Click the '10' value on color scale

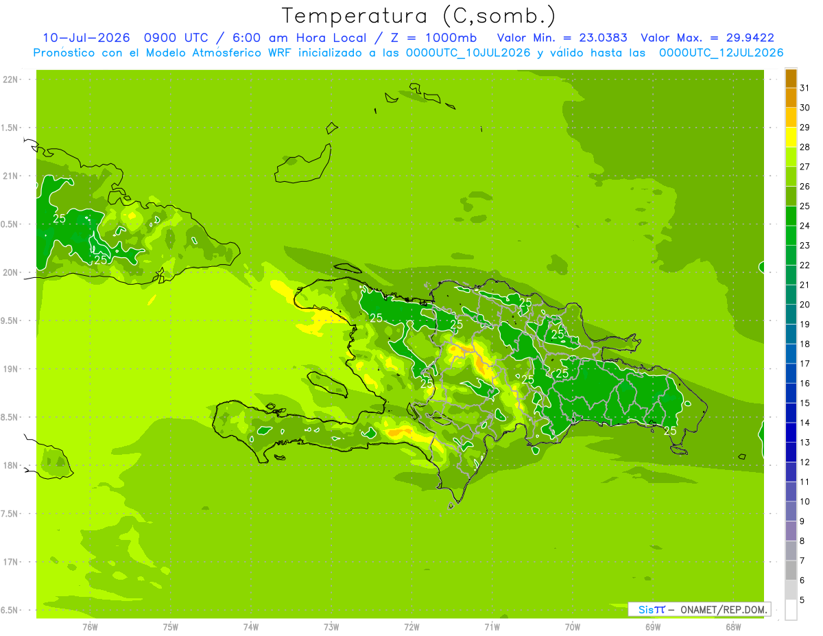pos(804,502)
